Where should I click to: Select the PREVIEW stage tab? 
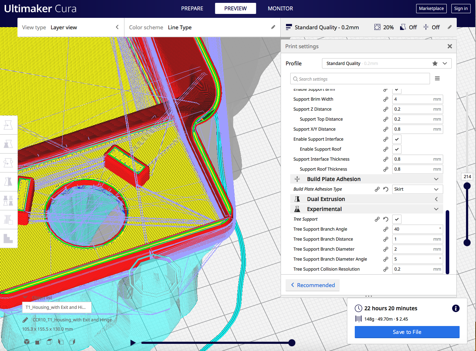point(235,9)
